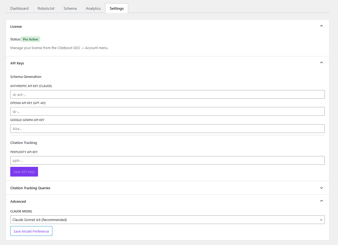Collapse the API Keys section
Screen dimensions: 338x245
pyautogui.click(x=321, y=62)
